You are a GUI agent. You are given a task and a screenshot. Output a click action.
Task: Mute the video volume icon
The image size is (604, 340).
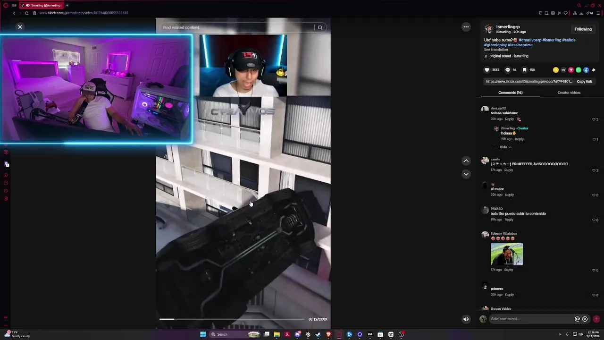(466, 319)
